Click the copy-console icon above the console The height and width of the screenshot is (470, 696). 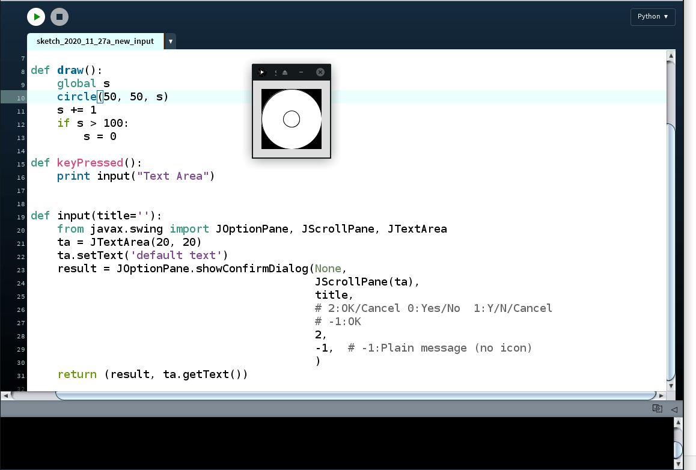(x=657, y=409)
